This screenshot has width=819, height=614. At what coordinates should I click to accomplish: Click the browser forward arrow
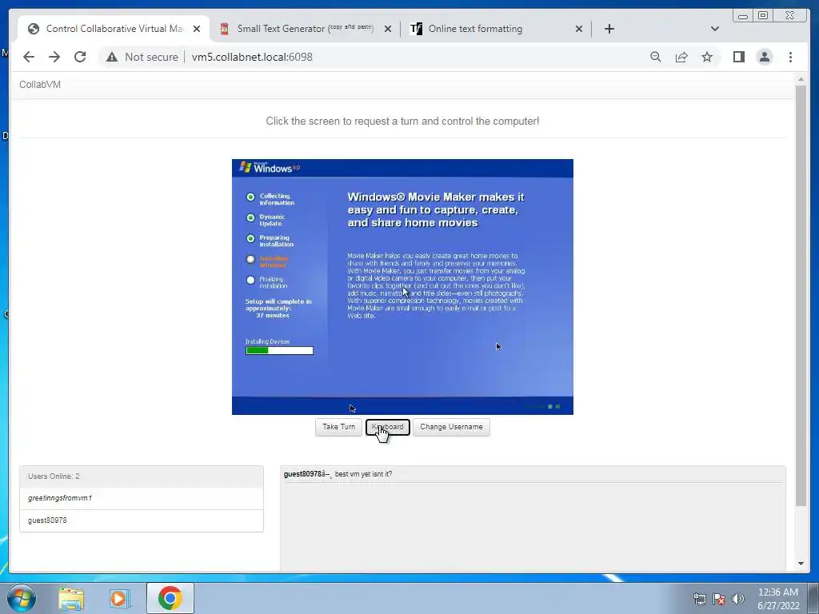click(54, 57)
